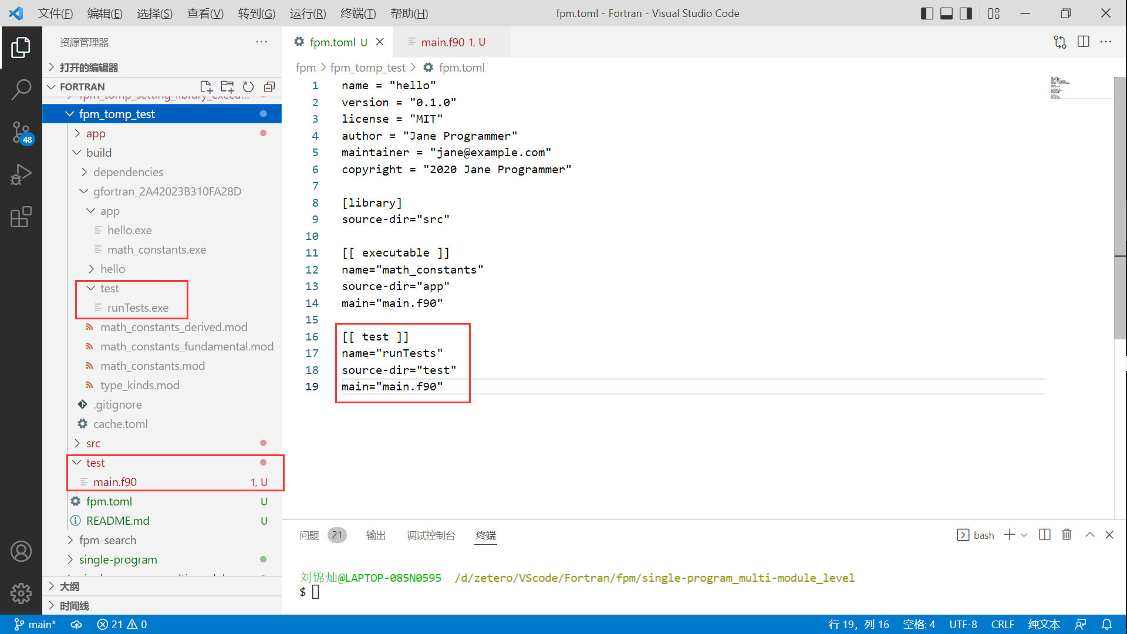Toggle bottom panel layout button

(x=946, y=13)
